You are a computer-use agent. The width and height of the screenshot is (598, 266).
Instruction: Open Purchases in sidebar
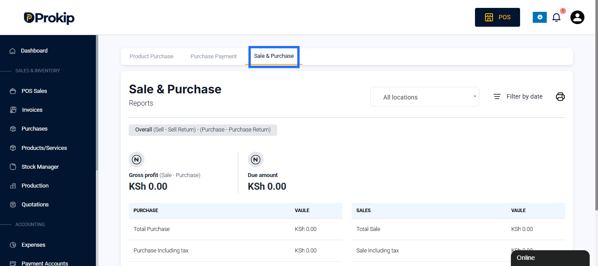pyautogui.click(x=35, y=129)
